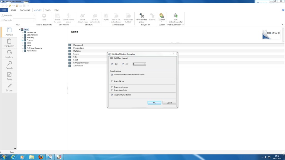Image resolution: width=285 pixels, height=160 pixels.
Task: Click the Windows Start button
Action: (4, 157)
